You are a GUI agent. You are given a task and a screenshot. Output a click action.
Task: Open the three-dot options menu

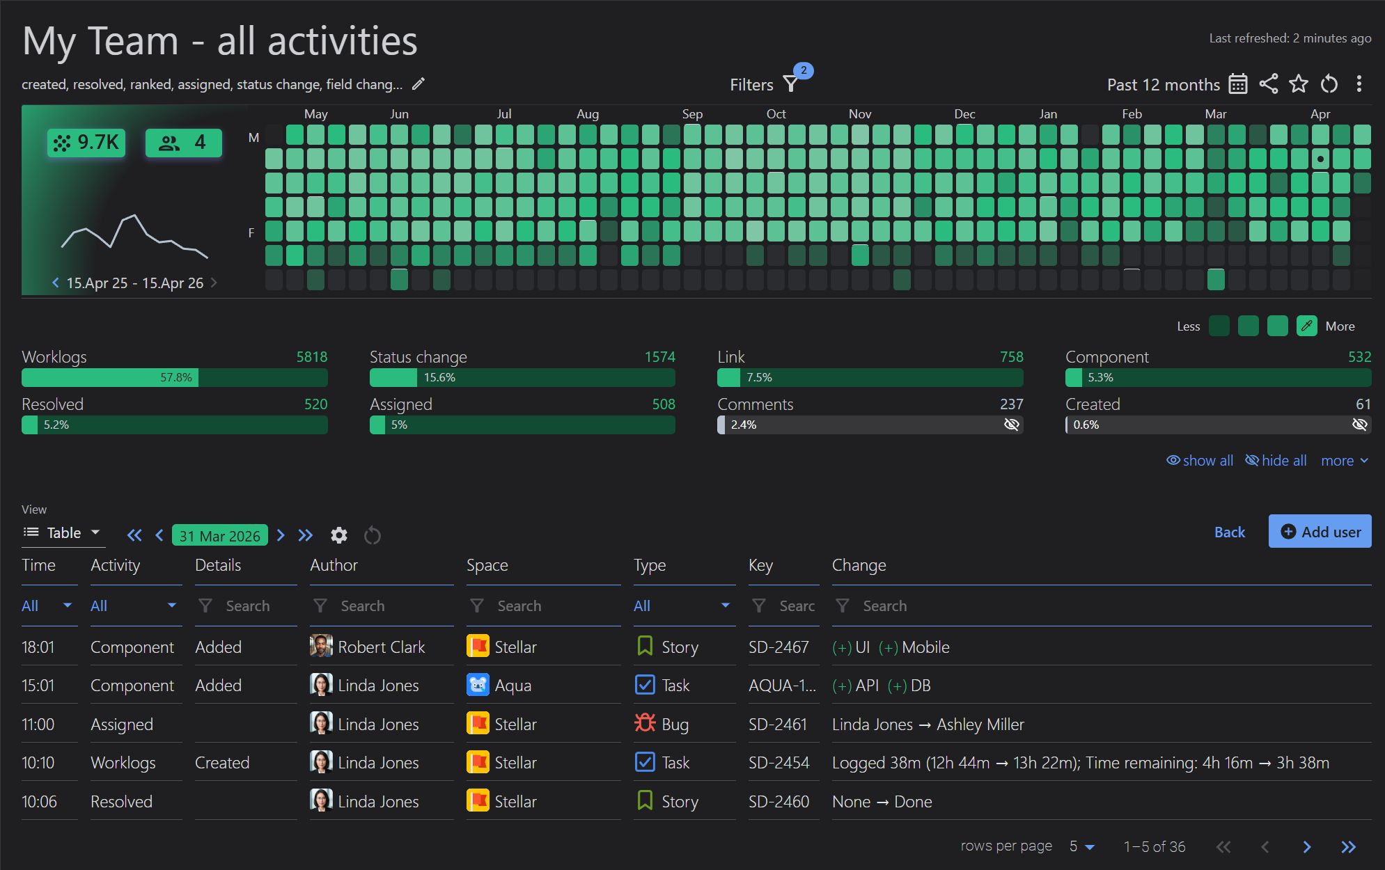1358,84
